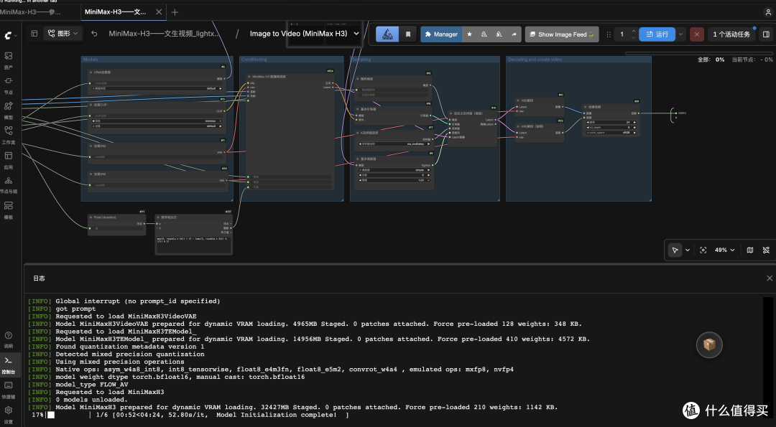Click the first mountain icon after the star

[484, 34]
